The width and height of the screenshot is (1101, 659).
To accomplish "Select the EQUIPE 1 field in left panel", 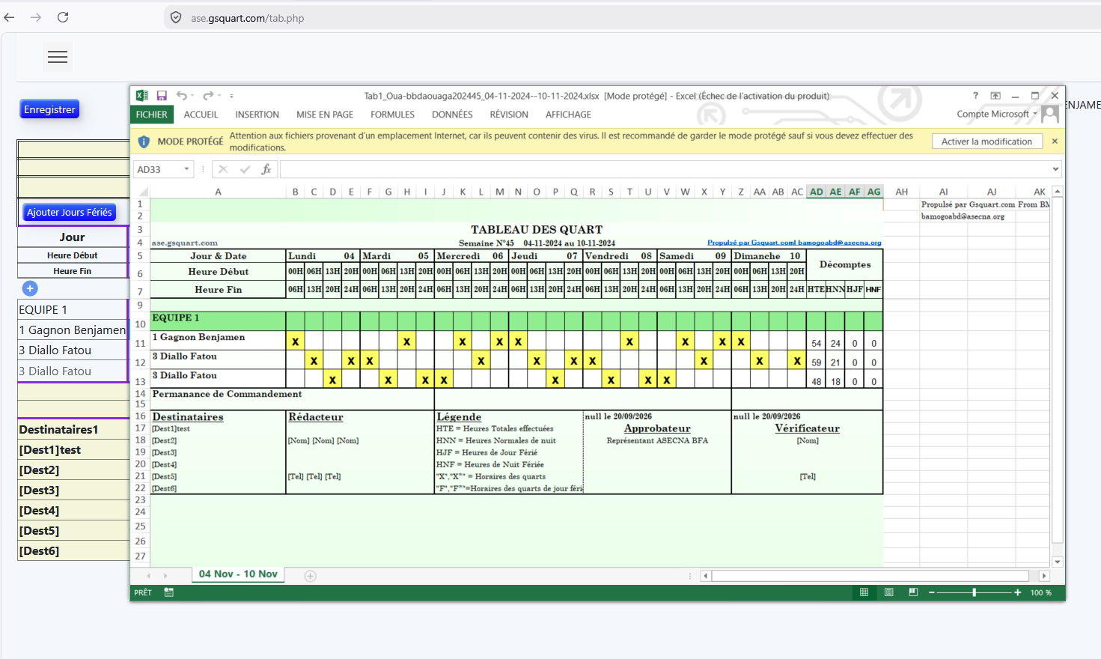I will [x=73, y=309].
